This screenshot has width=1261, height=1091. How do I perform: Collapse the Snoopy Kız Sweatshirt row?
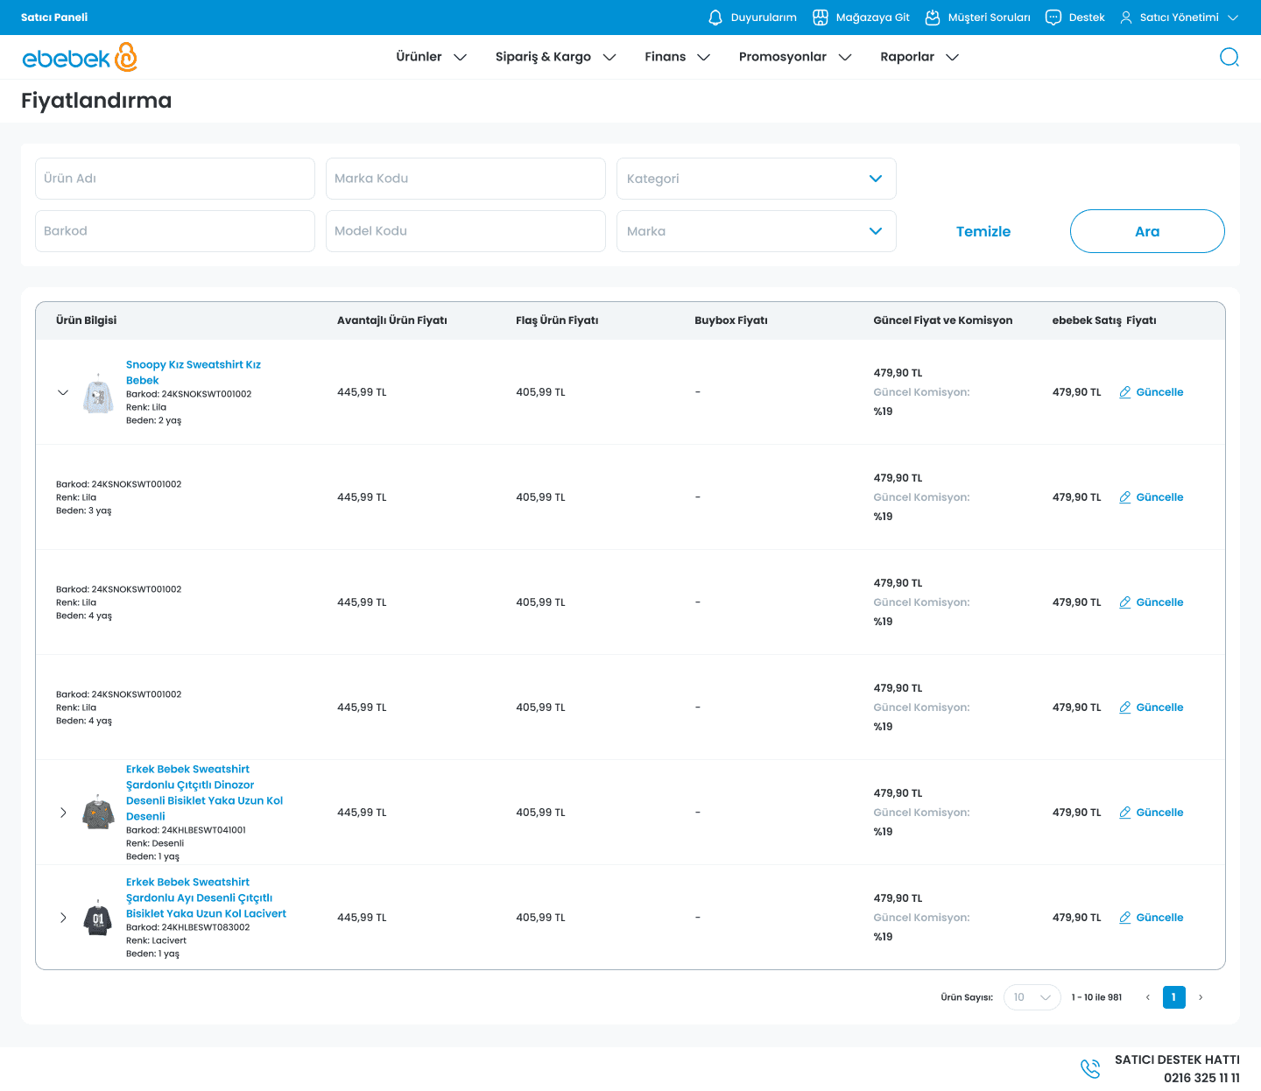click(63, 392)
